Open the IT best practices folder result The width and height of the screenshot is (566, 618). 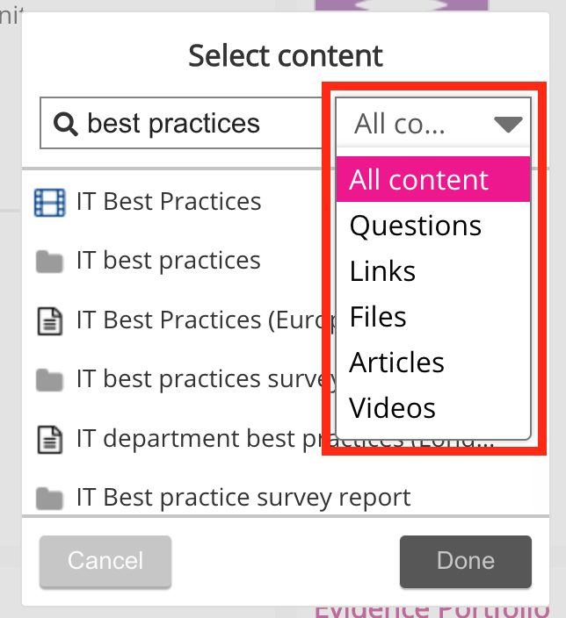(169, 261)
